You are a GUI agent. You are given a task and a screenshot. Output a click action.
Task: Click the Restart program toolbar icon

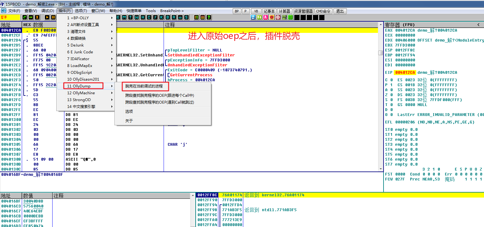[25, 17]
